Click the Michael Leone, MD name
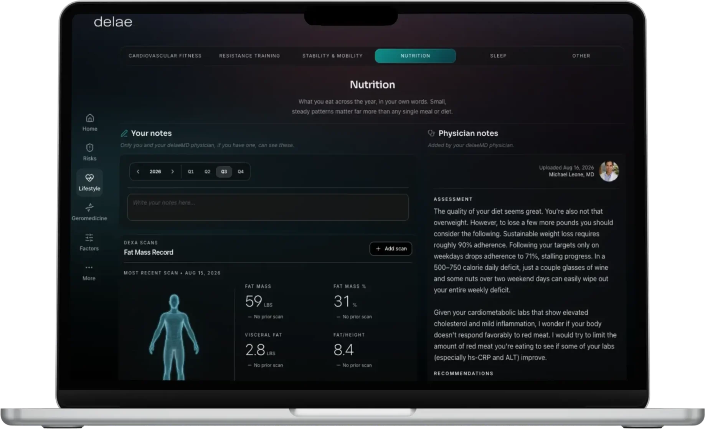The image size is (705, 429). [x=571, y=175]
